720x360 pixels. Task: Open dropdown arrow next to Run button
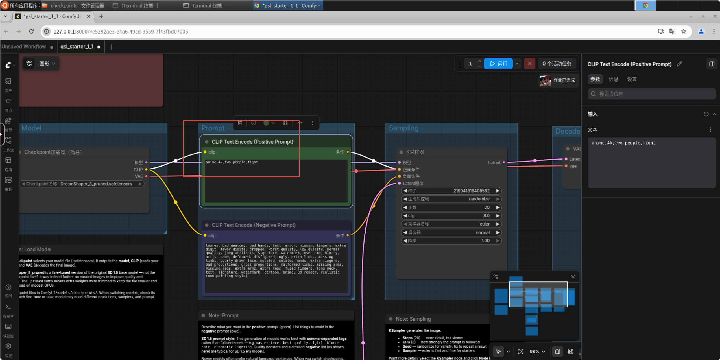point(517,64)
